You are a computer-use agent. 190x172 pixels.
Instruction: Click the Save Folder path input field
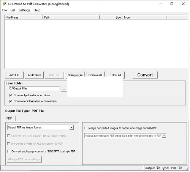pyautogui.click(x=34, y=88)
